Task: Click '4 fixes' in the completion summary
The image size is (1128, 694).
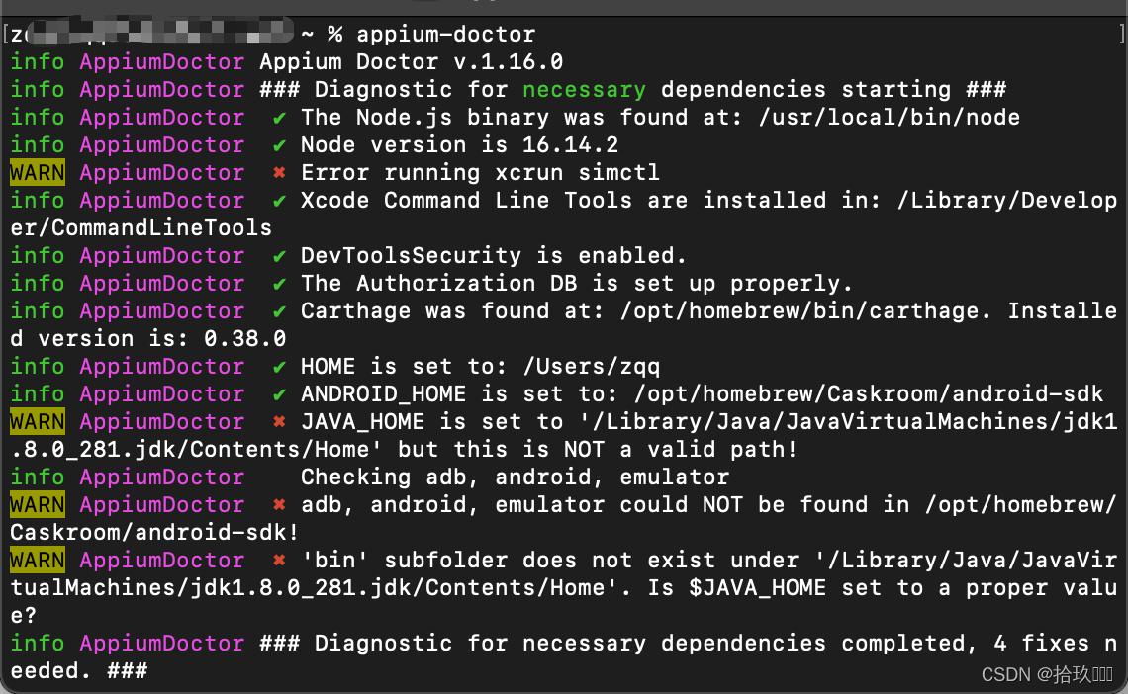Action: tap(1041, 643)
